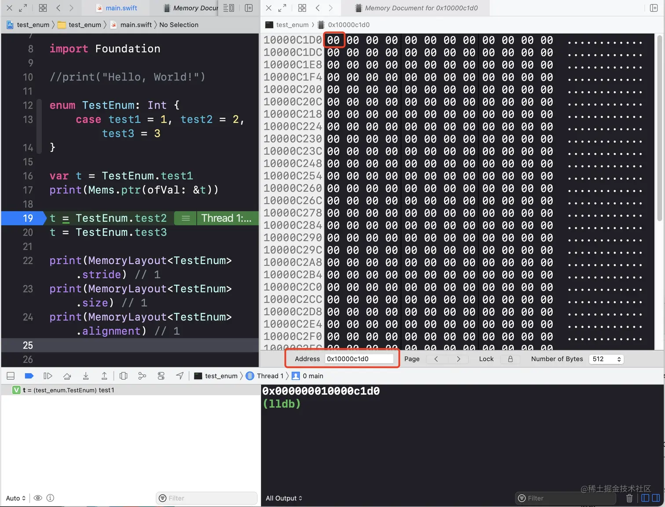Viewport: 665px width, 507px height.
Task: Toggle Quick Look eye icon
Action: coord(38,498)
